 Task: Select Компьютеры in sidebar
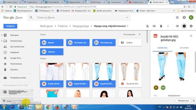coord(16,41)
